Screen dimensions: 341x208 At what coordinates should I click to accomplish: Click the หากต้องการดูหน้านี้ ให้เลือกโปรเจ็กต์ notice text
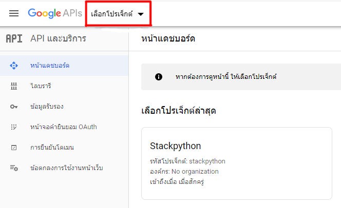click(226, 77)
